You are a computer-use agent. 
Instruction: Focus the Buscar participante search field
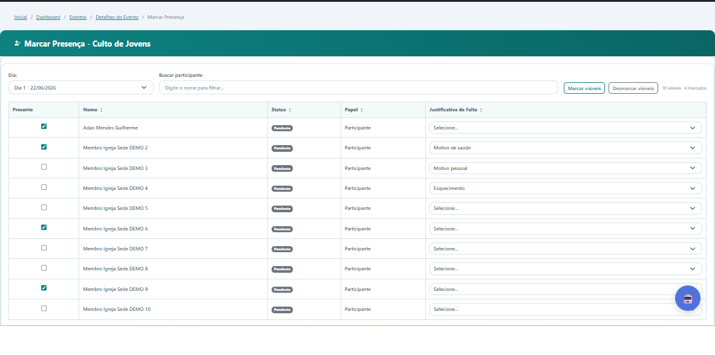[359, 88]
